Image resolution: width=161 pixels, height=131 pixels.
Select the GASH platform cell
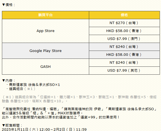(x=45, y=67)
